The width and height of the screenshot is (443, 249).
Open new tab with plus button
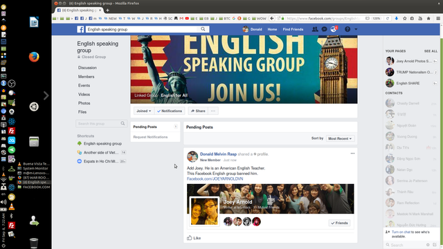tap(107, 10)
